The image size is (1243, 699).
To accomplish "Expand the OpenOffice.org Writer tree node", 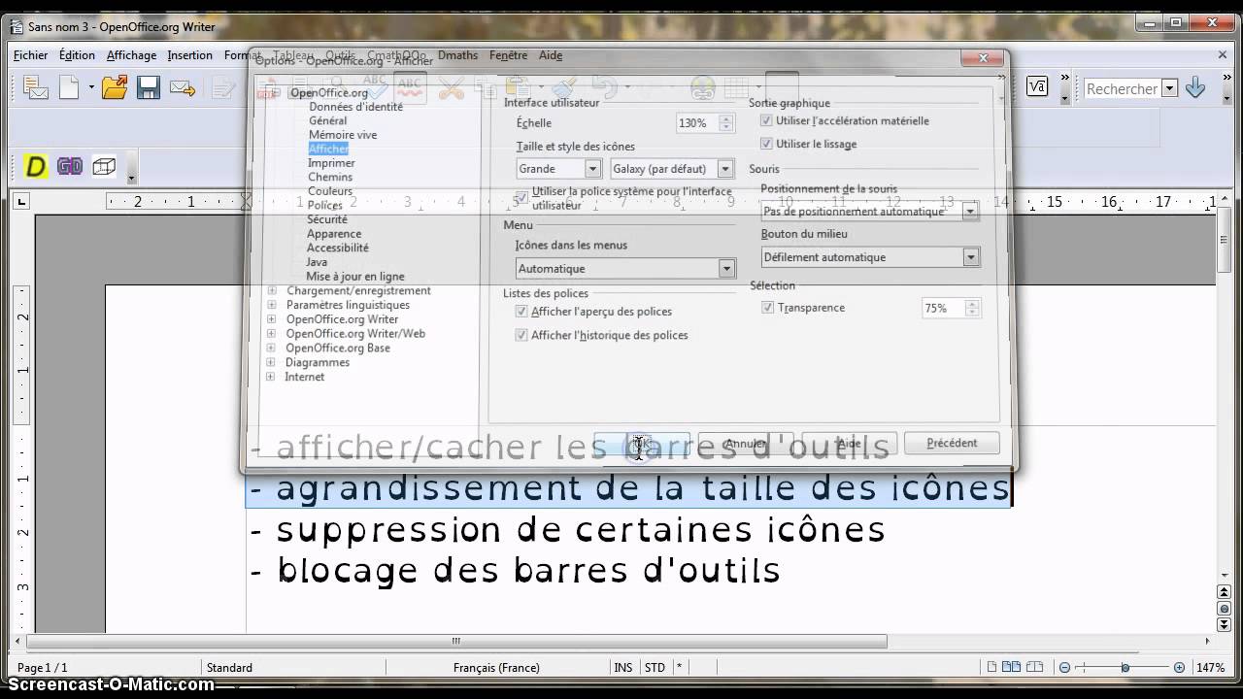I will (271, 319).
